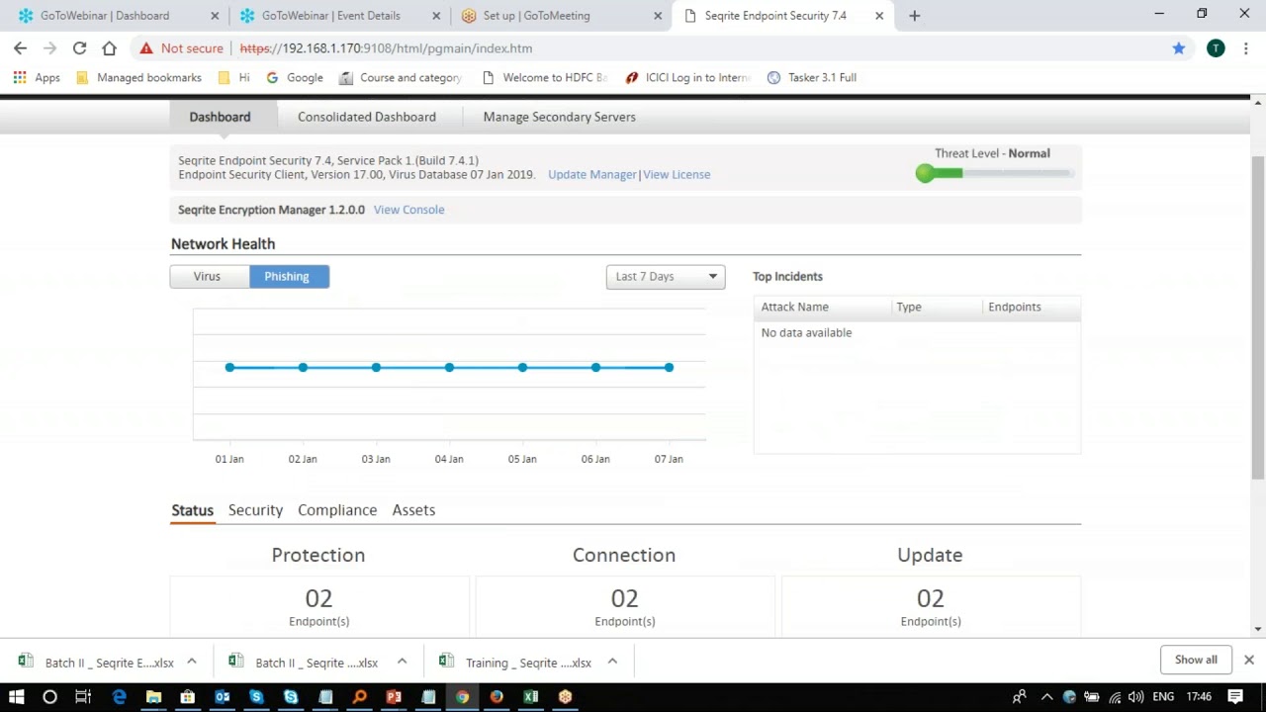Open PowerPoint from the taskbar
The image size is (1266, 712).
click(394, 696)
